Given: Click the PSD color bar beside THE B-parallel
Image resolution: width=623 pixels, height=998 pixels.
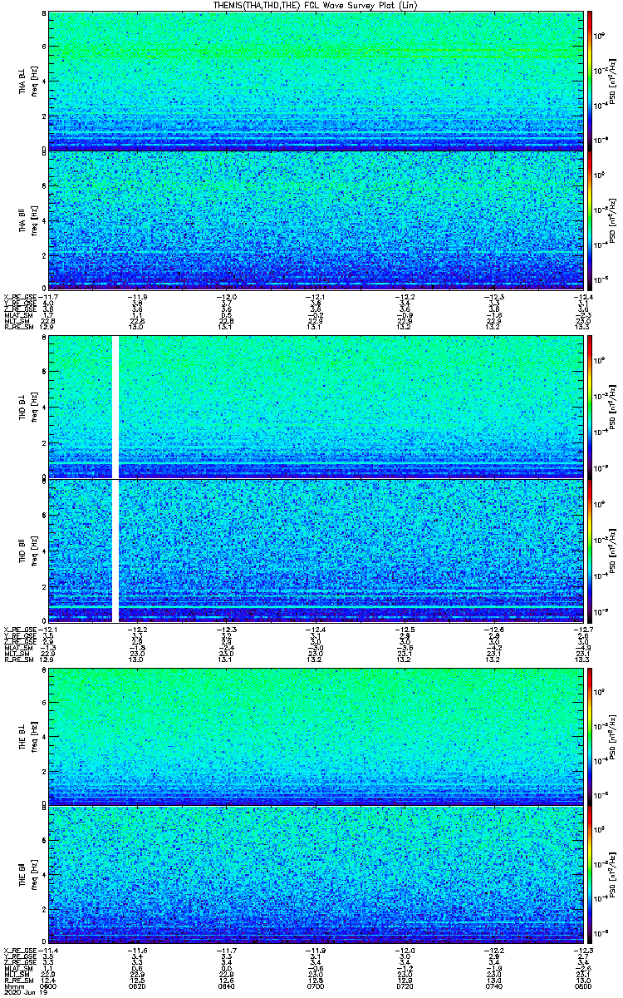Looking at the screenshot, I should [590, 875].
